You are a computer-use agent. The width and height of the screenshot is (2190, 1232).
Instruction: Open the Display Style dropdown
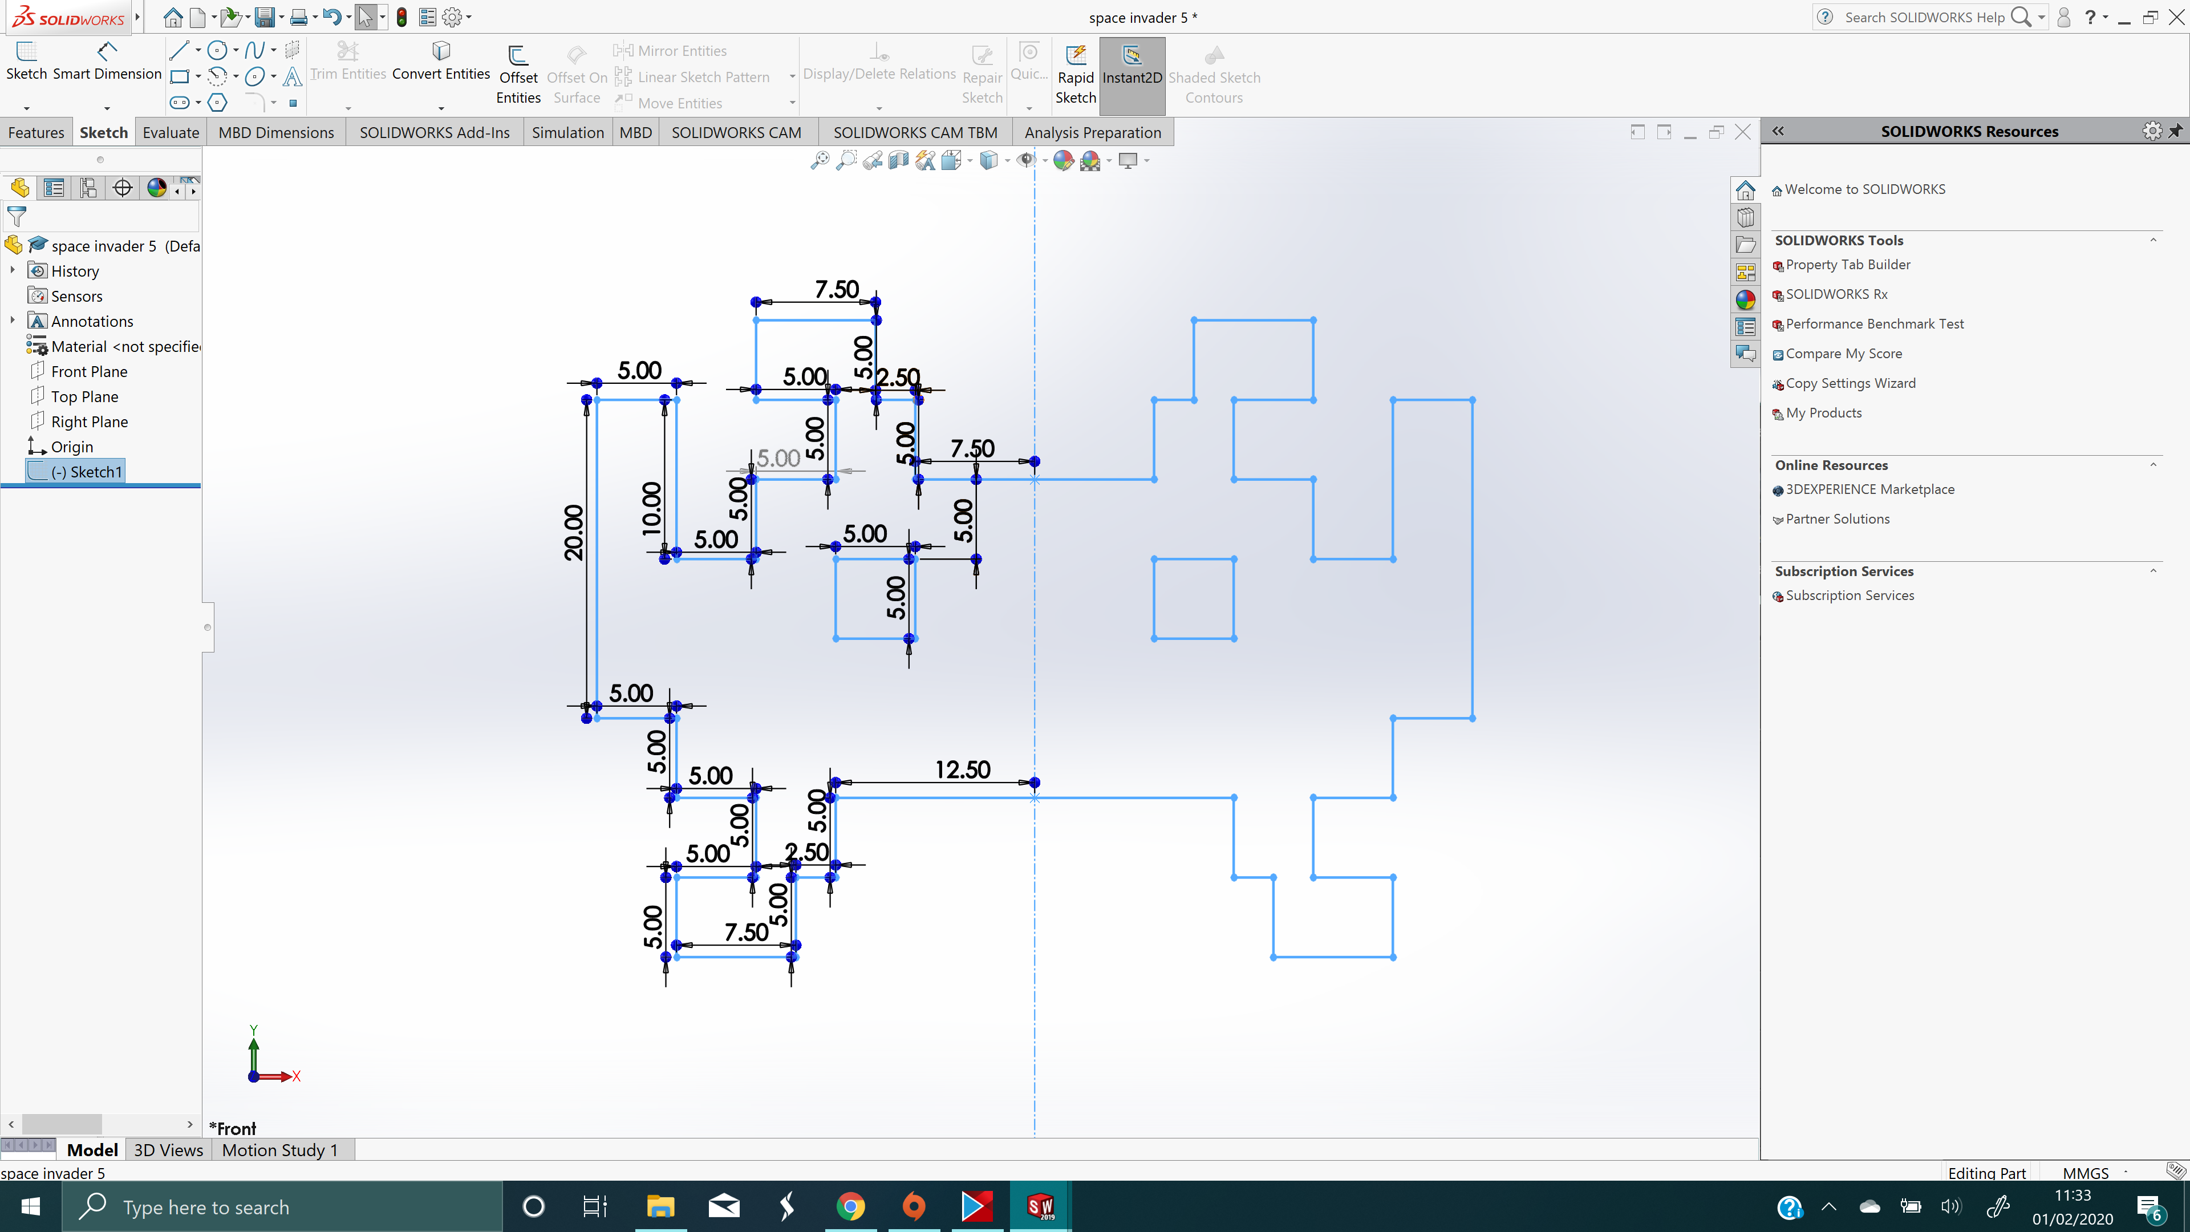[x=1007, y=160]
